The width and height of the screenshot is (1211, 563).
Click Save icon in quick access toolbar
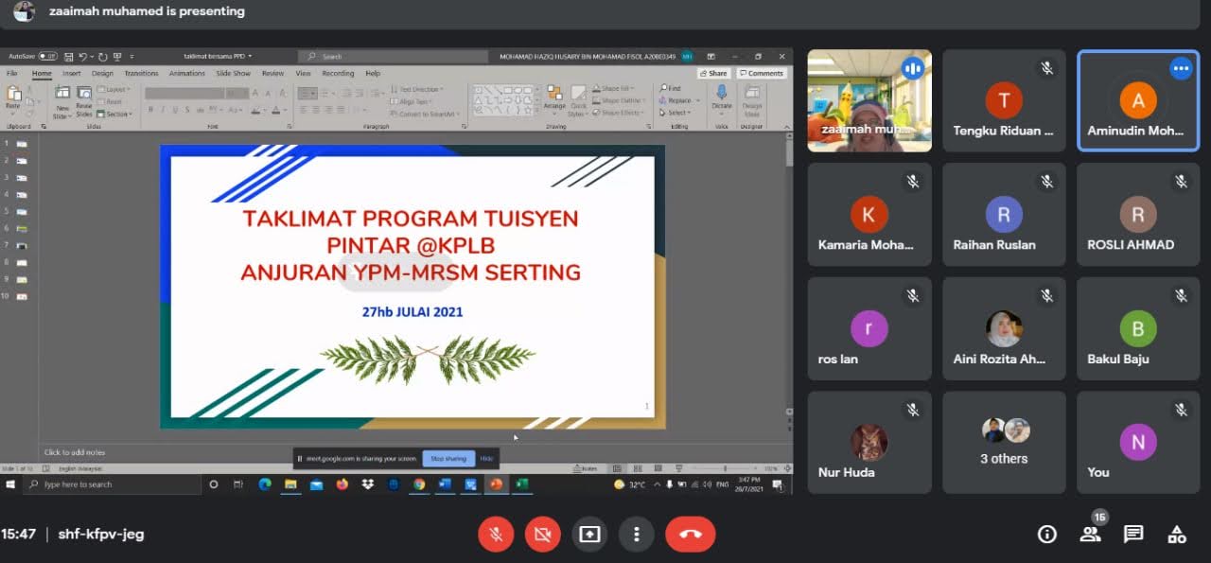point(70,57)
